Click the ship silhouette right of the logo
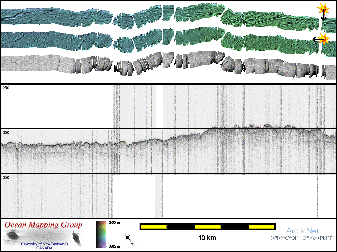The width and height of the screenshot is (337, 252). pos(77,239)
